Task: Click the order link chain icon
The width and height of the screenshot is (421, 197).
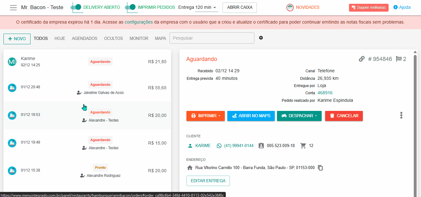Action: pyautogui.click(x=362, y=59)
